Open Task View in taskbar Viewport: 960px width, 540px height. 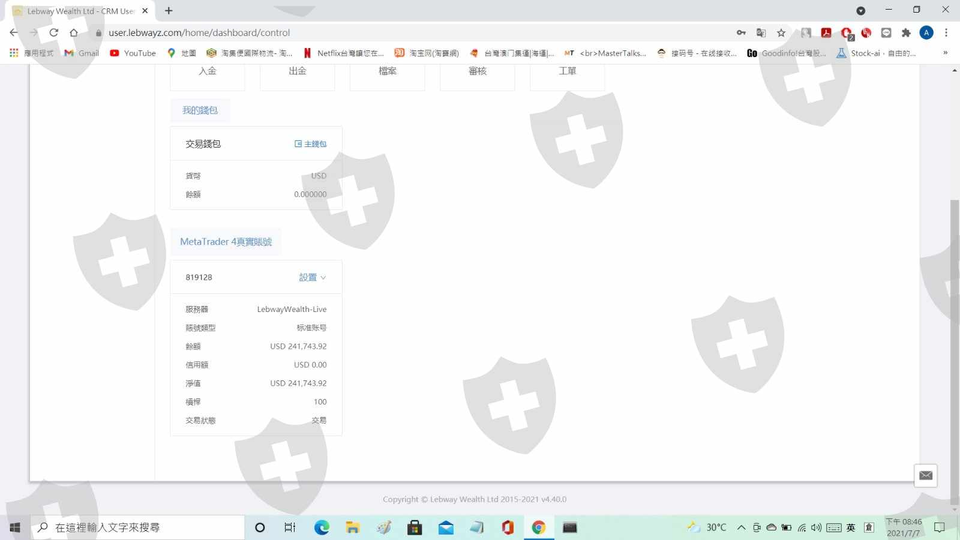(290, 527)
